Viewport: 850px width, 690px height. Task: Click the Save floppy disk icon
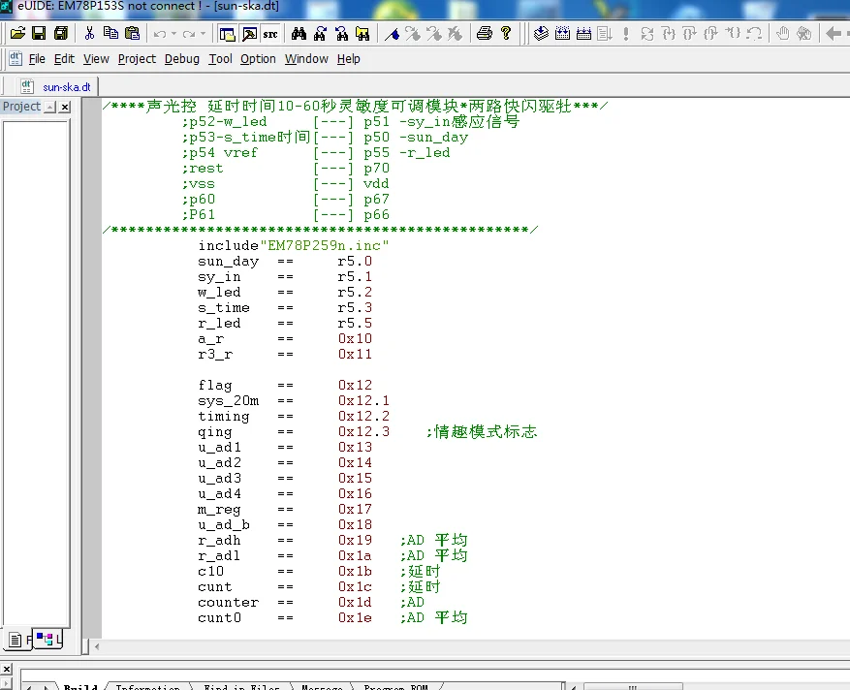(x=39, y=33)
